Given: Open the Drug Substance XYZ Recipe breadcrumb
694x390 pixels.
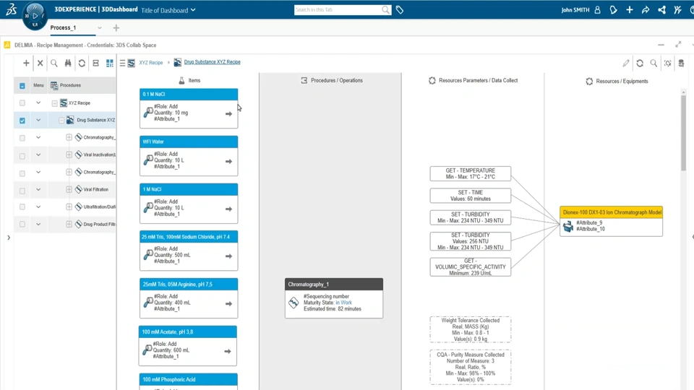Looking at the screenshot, I should [x=212, y=62].
